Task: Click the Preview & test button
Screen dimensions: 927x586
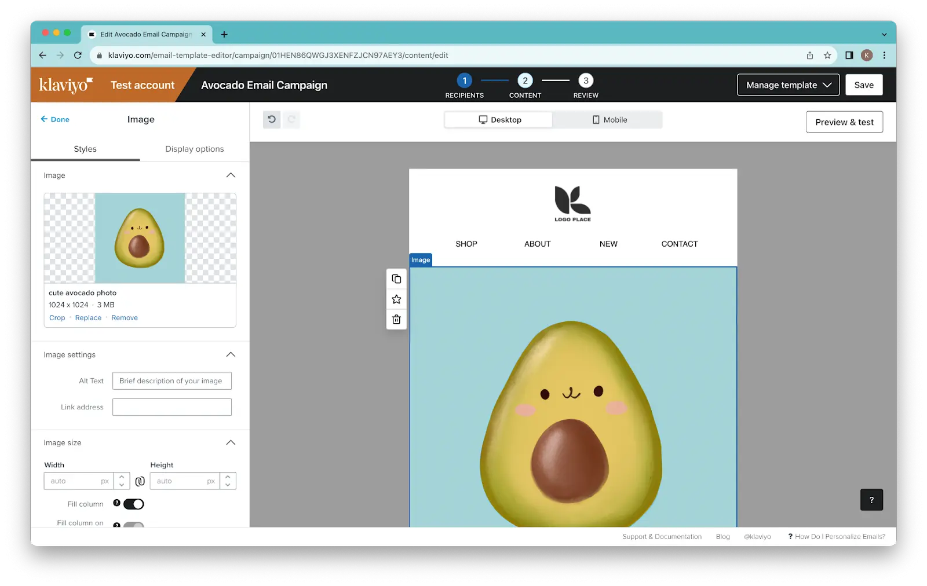Action: coord(844,122)
